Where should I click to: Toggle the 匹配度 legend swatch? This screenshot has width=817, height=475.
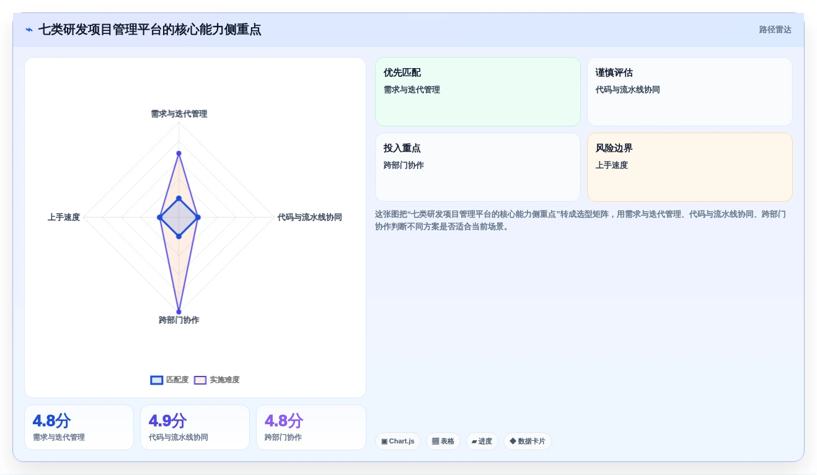click(157, 380)
